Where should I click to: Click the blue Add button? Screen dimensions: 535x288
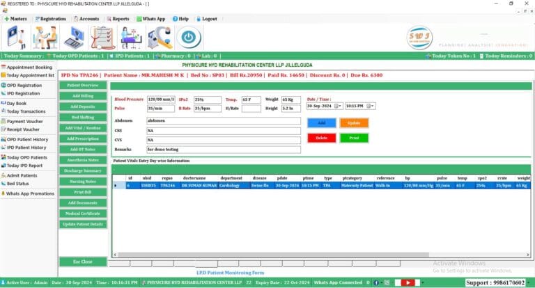point(321,122)
